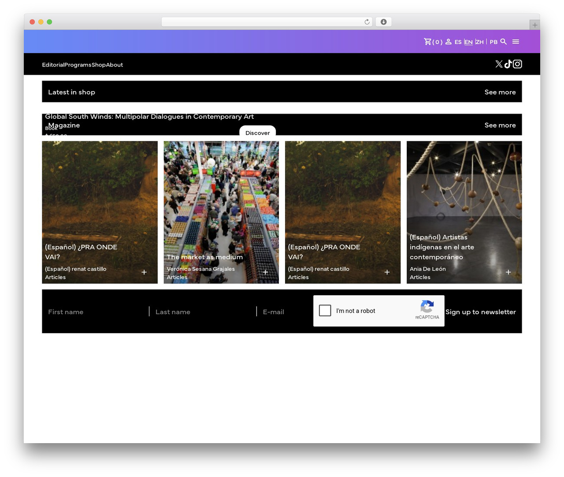Click the browser address bar
The image size is (564, 477).
tap(267, 22)
